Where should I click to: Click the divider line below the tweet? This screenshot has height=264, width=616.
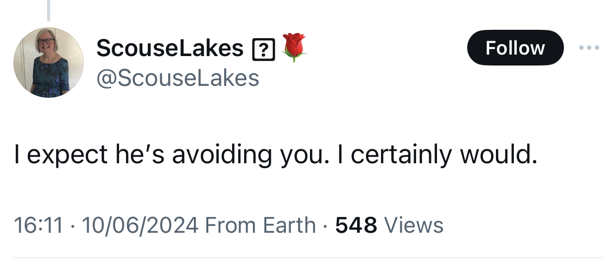coord(308,258)
